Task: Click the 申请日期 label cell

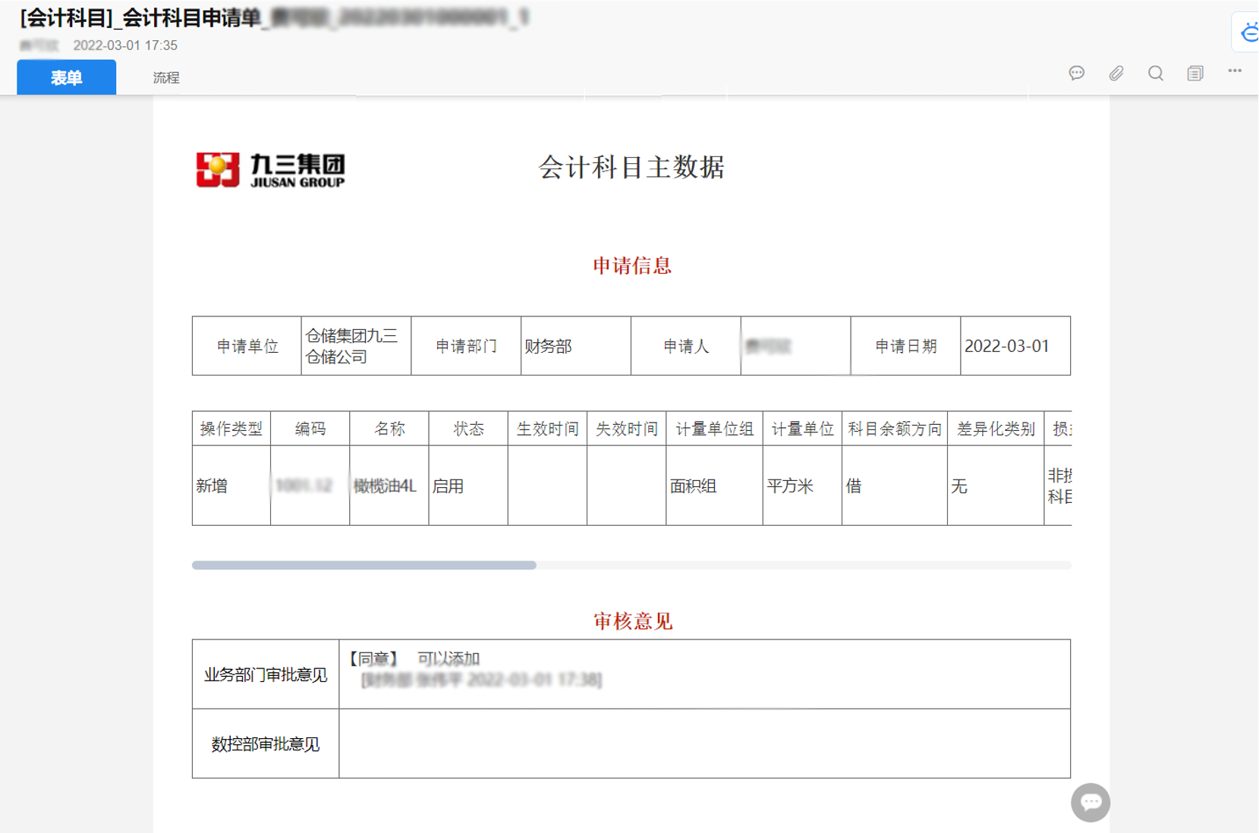Action: click(906, 346)
